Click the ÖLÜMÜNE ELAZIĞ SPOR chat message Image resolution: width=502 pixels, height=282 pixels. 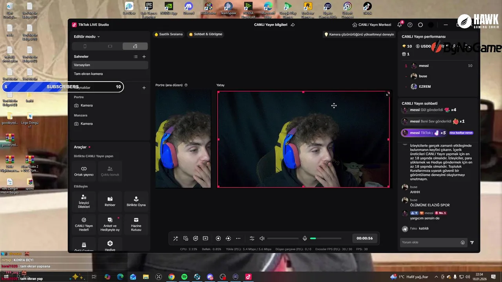pyautogui.click(x=430, y=205)
